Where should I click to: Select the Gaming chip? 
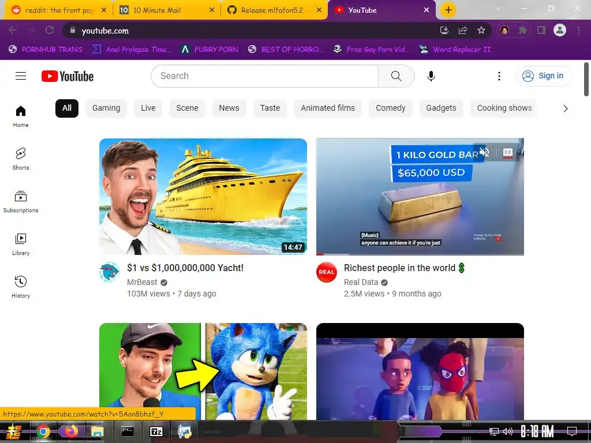106,108
